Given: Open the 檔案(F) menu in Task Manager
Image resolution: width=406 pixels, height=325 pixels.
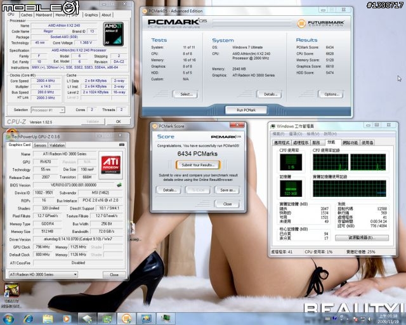Looking at the screenshot, I should (278, 134).
